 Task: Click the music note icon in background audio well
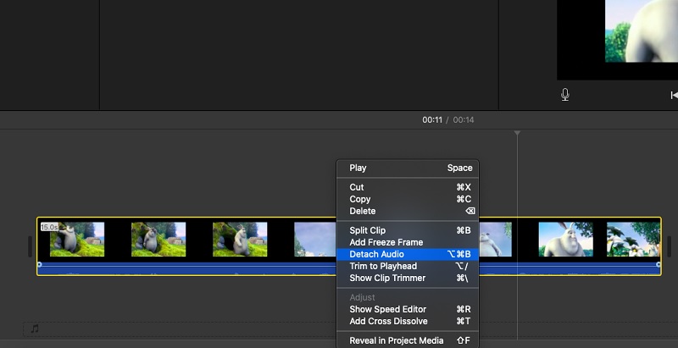(35, 329)
